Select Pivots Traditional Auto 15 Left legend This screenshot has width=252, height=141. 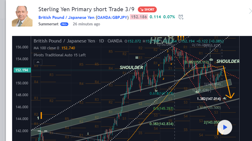pos(60,55)
